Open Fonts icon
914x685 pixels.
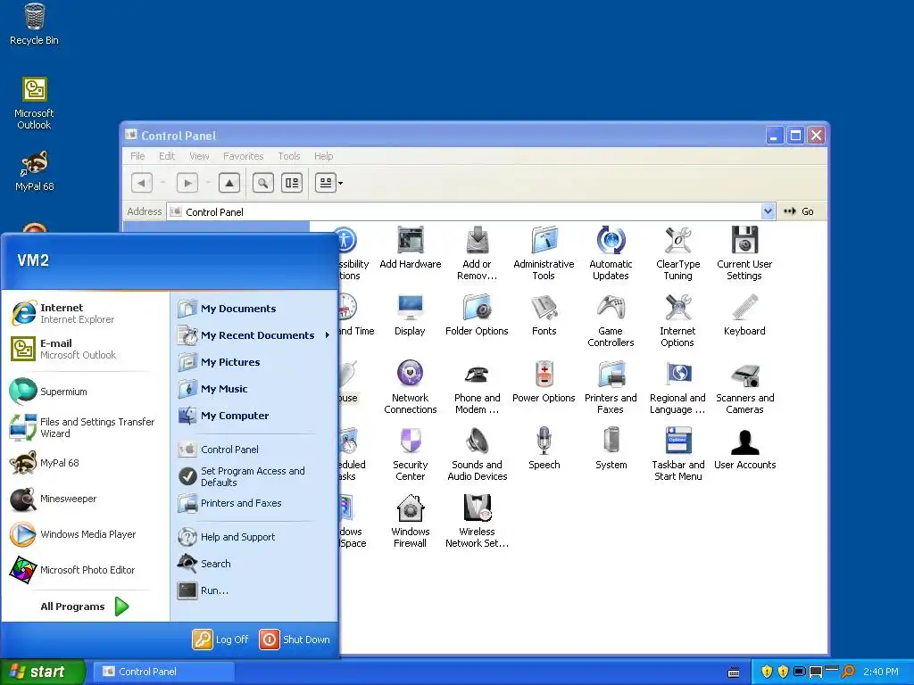tap(544, 315)
